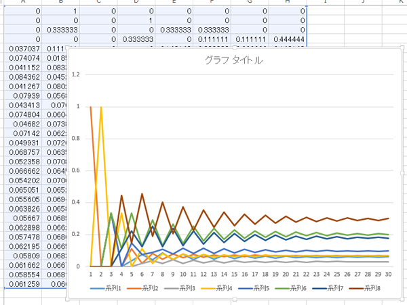Select the 系列5 legend entry
Viewport: 407px width, 305px height.
point(254,288)
